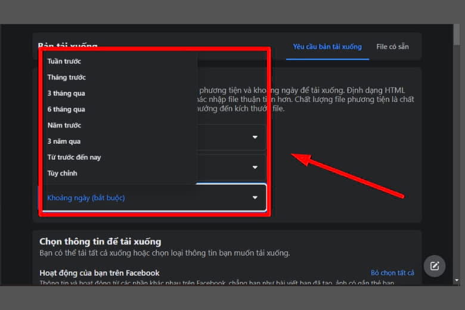The height and width of the screenshot is (310, 465).
Task: Click the "Bỏ chọn tất cả" link
Action: (392, 273)
